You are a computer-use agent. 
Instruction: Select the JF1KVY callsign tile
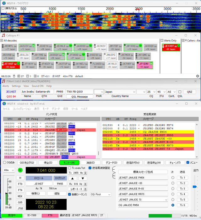29,65
